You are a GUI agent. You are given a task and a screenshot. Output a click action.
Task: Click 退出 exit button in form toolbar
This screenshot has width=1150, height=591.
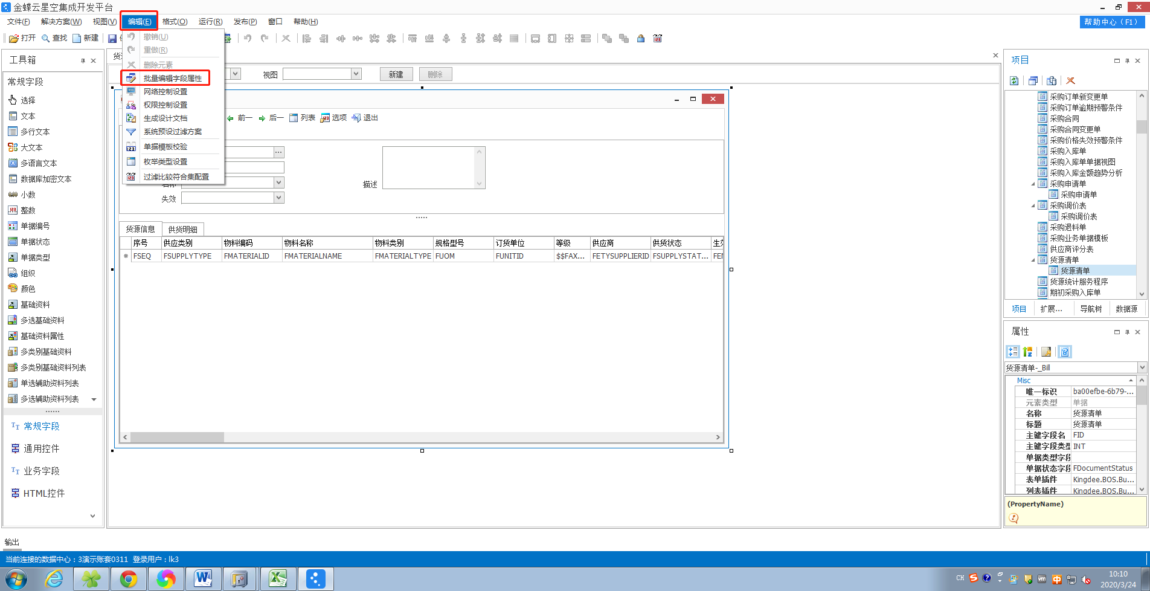tap(365, 118)
